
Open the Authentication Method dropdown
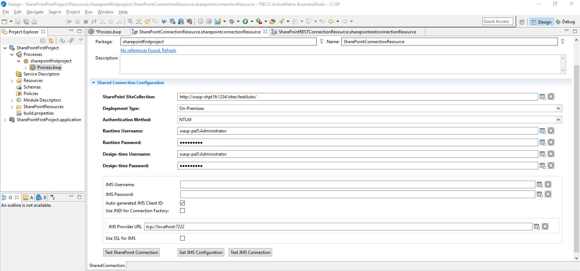point(558,120)
